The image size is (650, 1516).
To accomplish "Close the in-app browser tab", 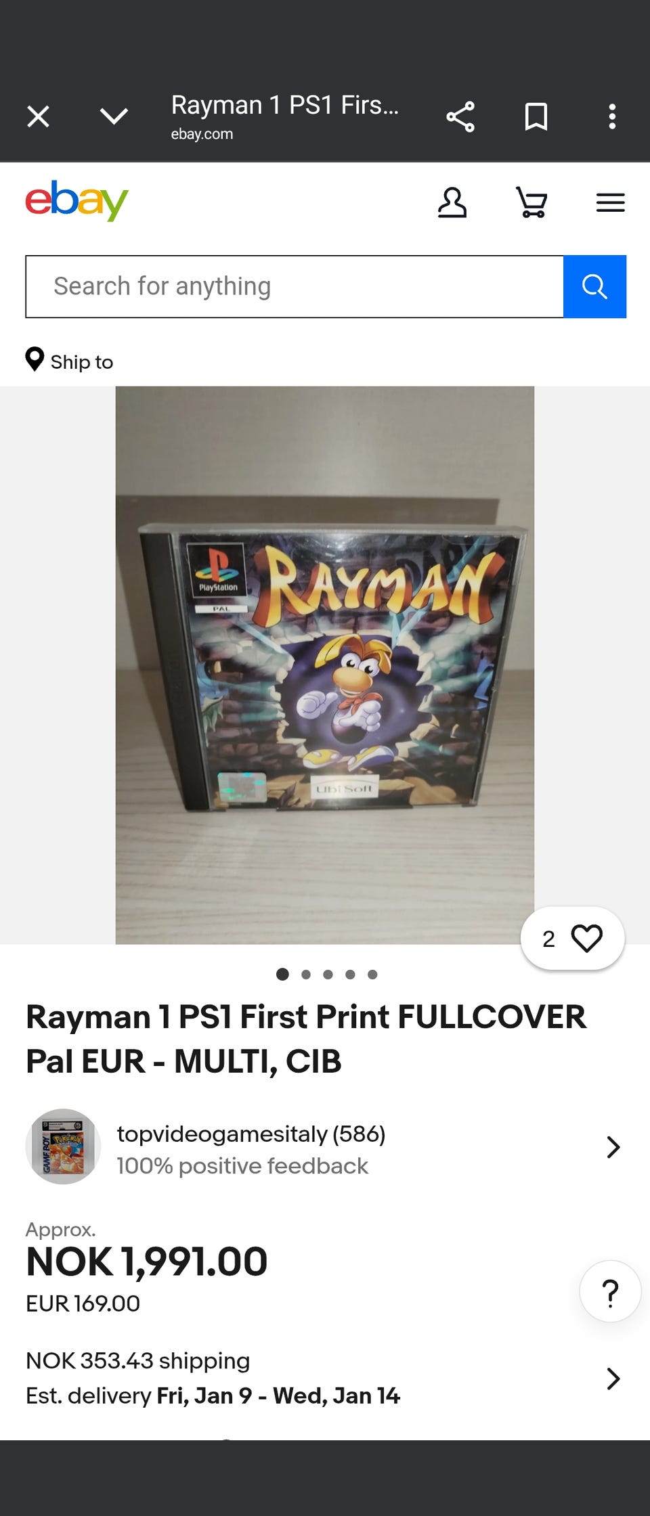I will (38, 116).
